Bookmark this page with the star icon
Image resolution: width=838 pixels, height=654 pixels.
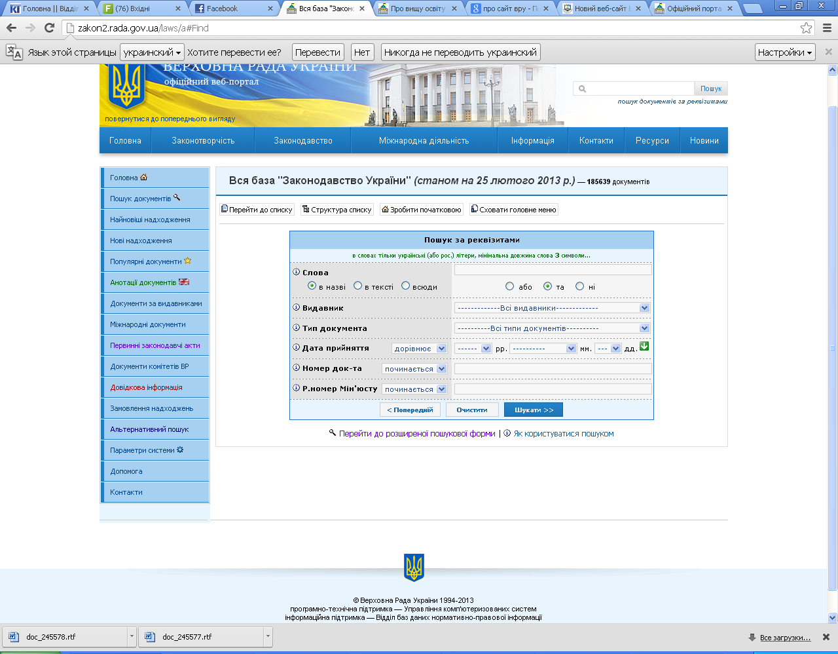click(807, 28)
